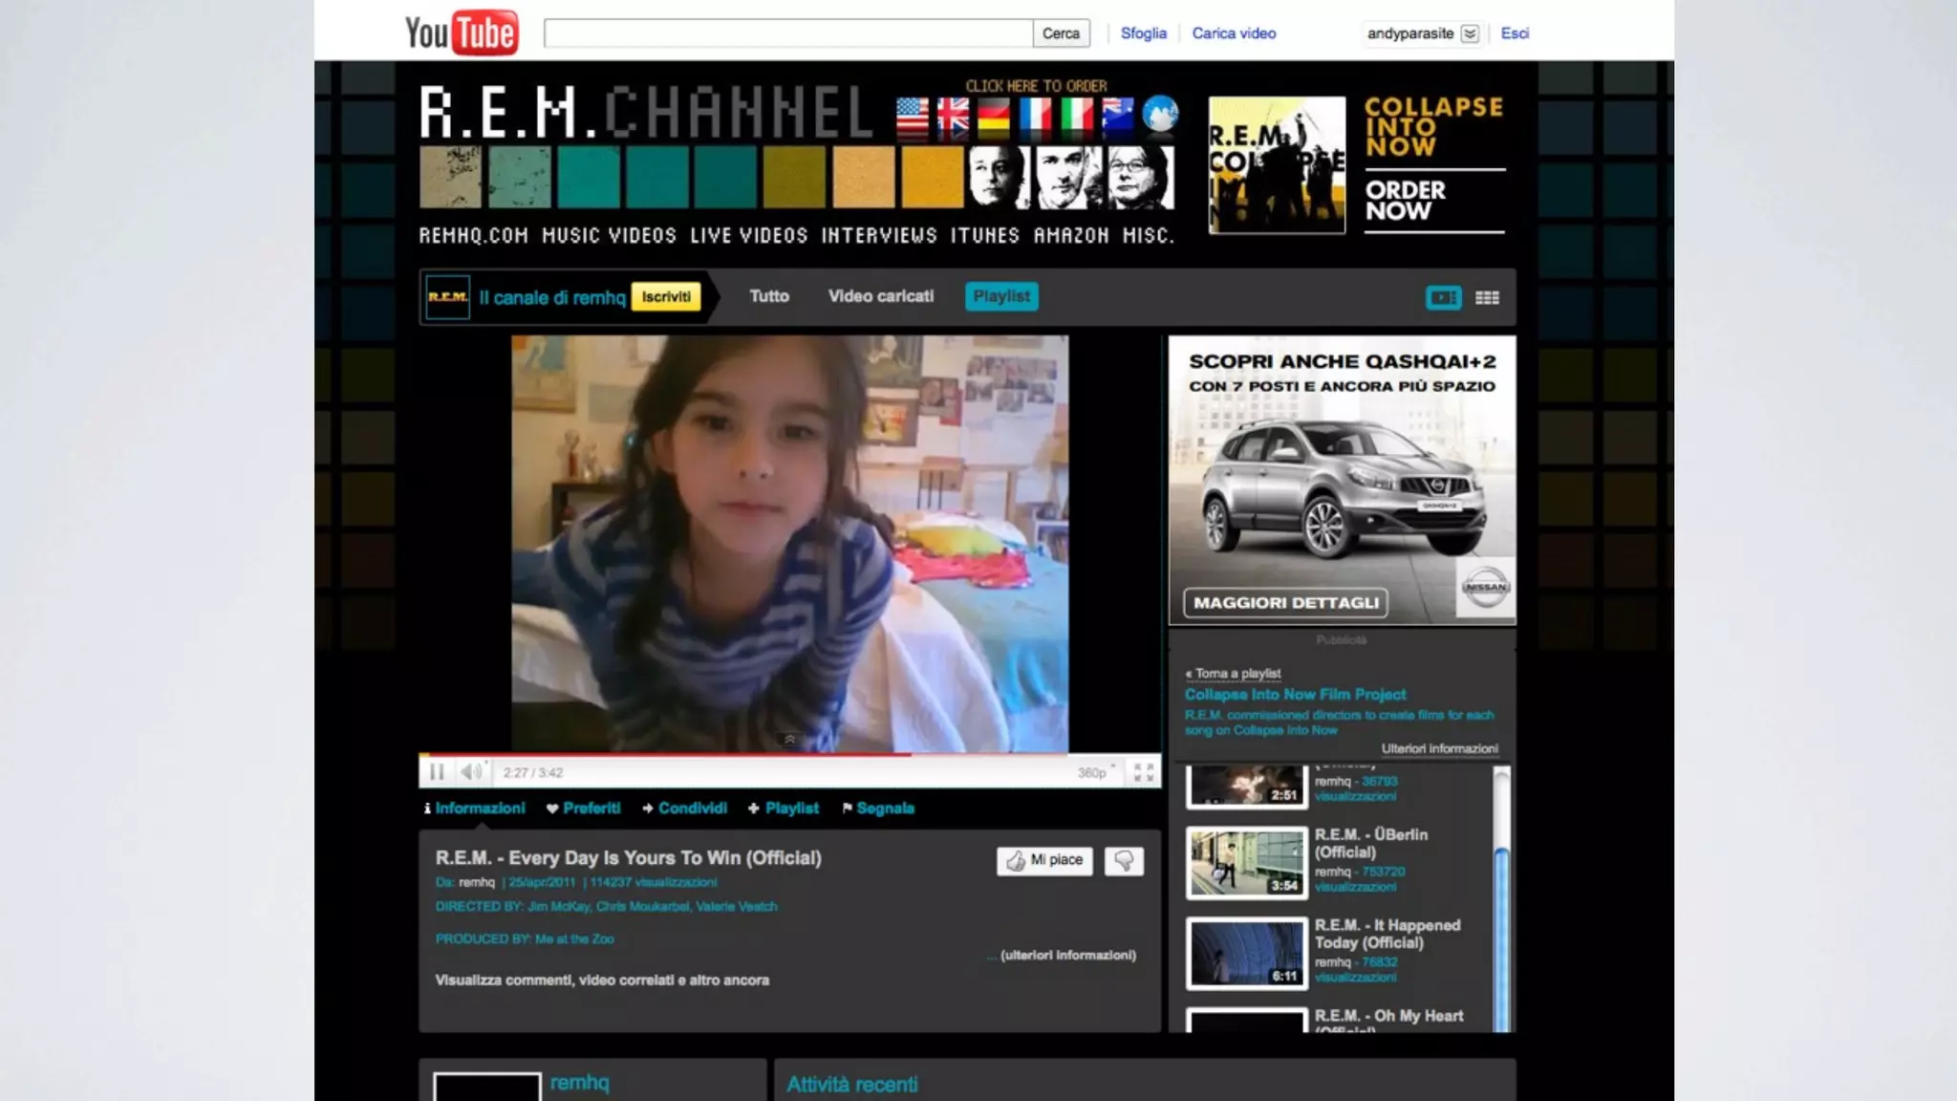Click the red video progress bar

[x=669, y=754]
